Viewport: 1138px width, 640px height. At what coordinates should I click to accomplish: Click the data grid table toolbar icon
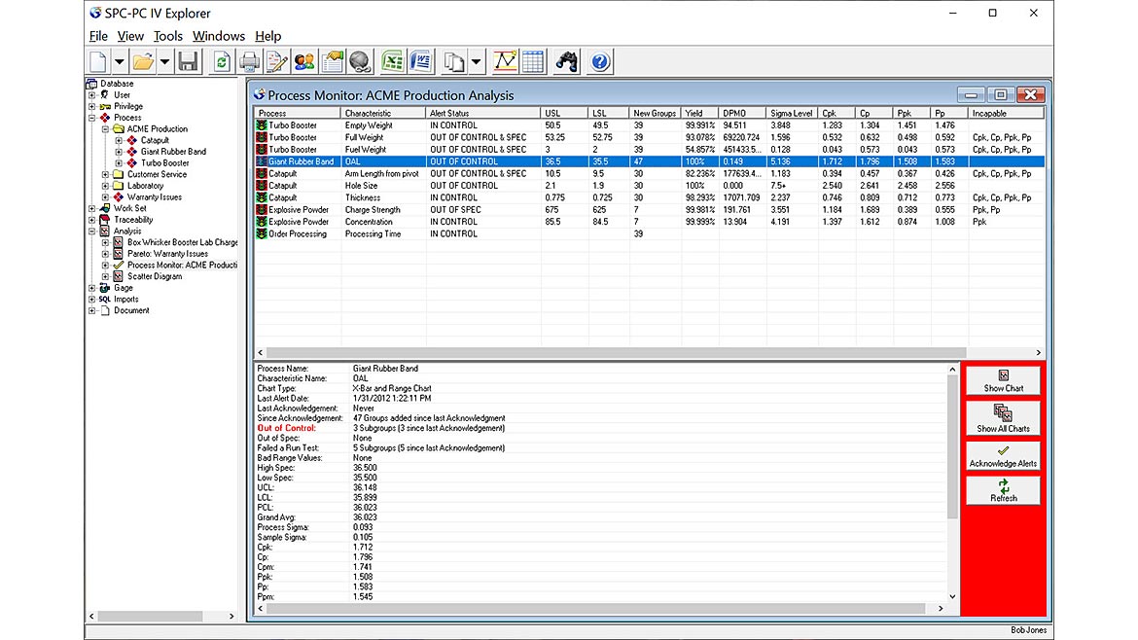533,62
